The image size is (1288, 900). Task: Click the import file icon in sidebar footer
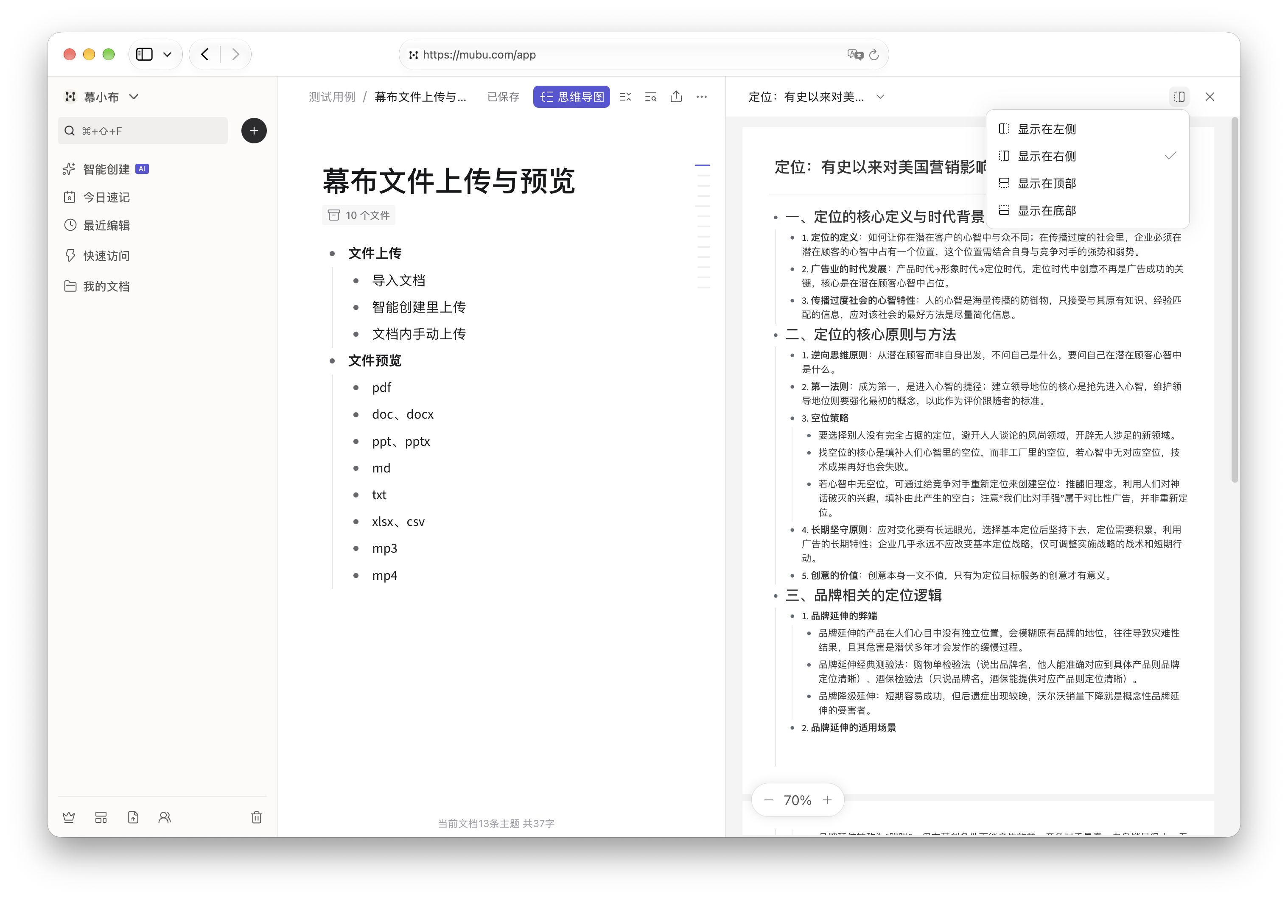(133, 817)
